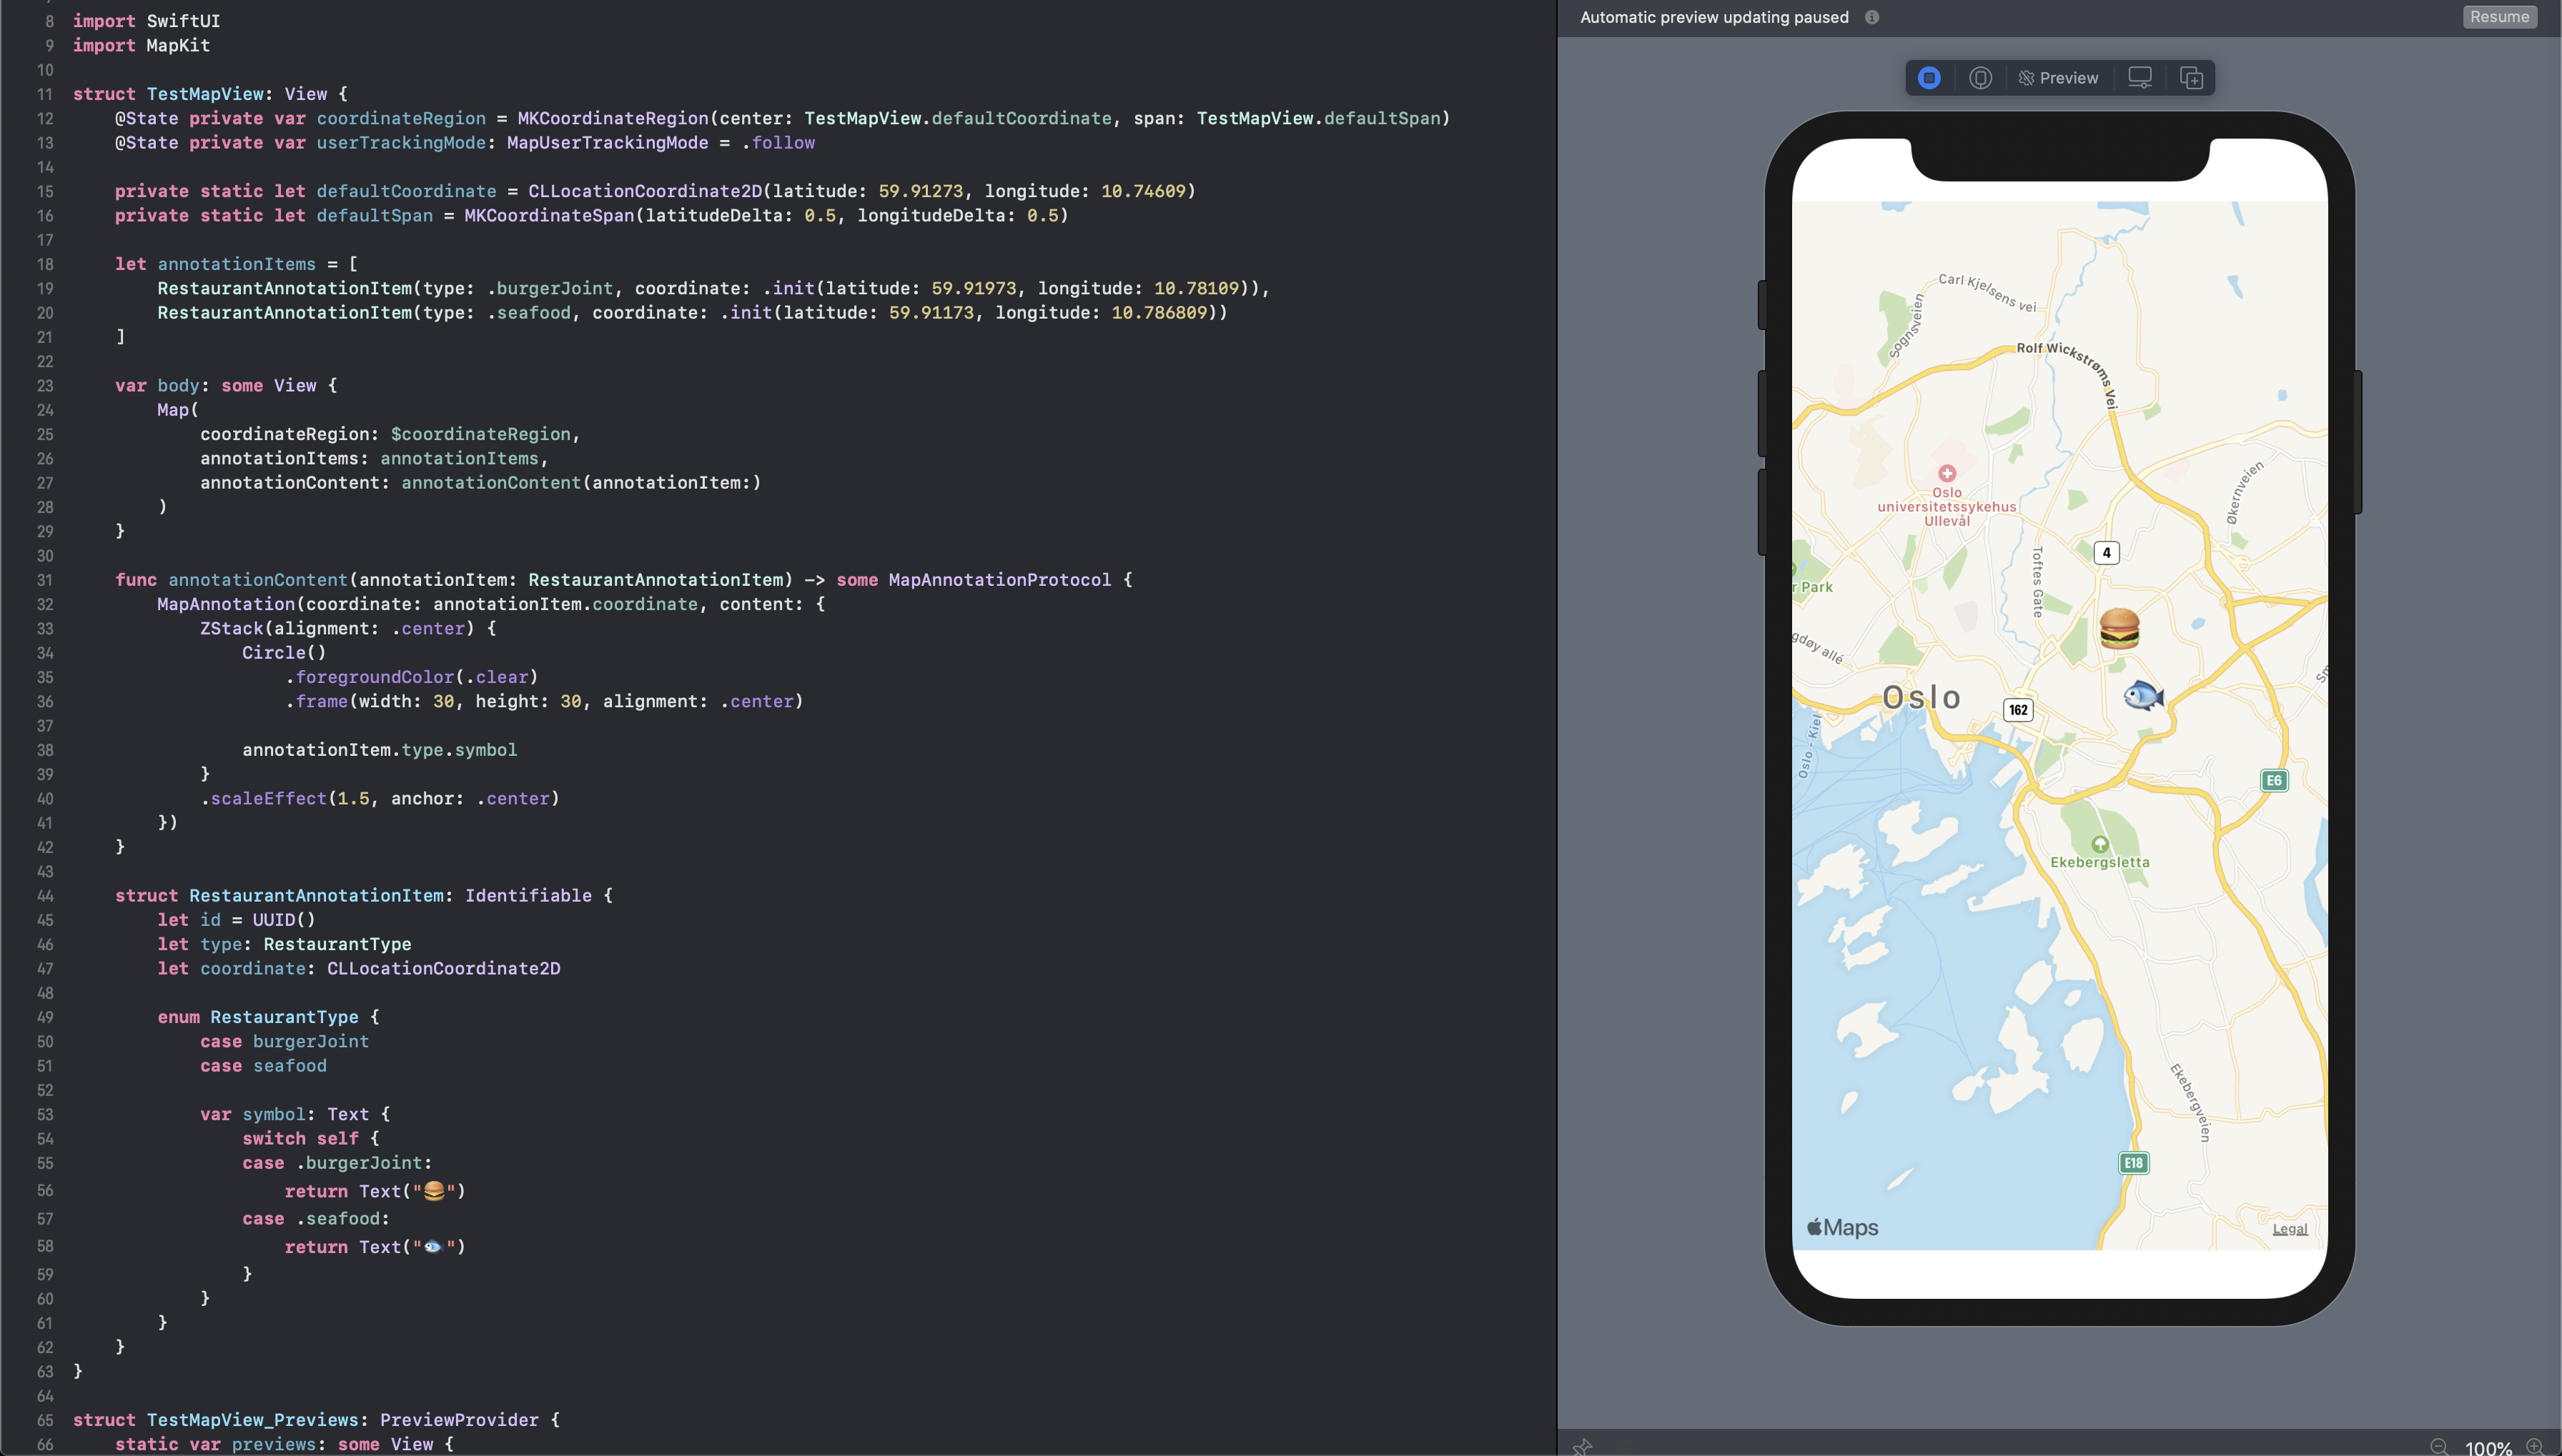Pin the preview with pushpin icon
The width and height of the screenshot is (2562, 1456).
tap(1583, 1446)
